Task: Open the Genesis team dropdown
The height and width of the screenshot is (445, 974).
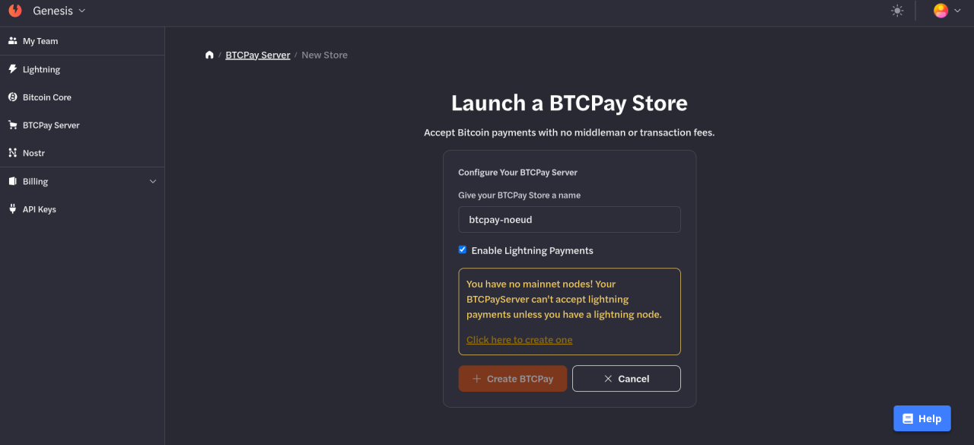Action: coord(59,11)
